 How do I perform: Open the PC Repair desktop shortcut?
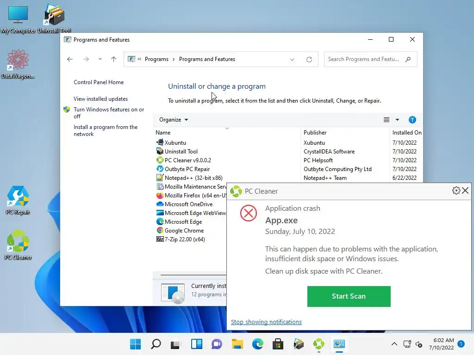tap(18, 200)
